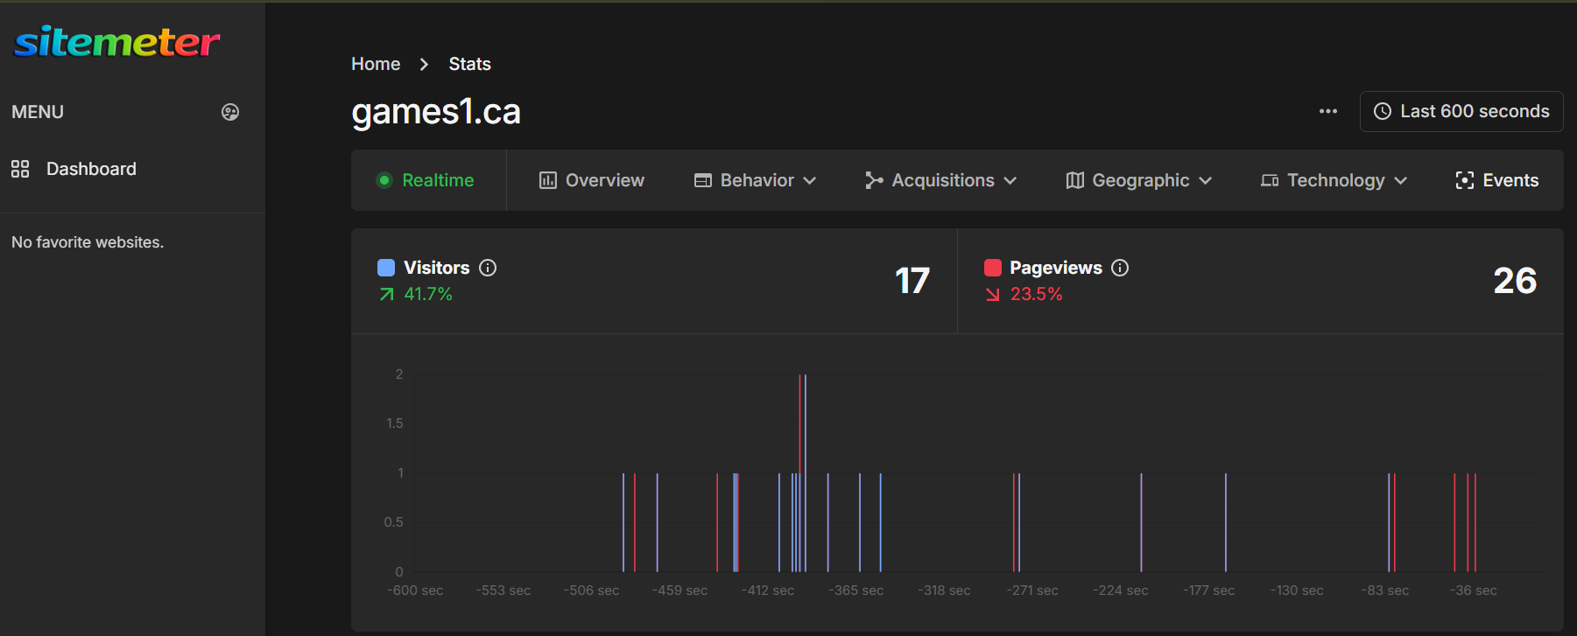This screenshot has height=636, width=1577.
Task: Click the Visitors count 17
Action: pyautogui.click(x=912, y=281)
